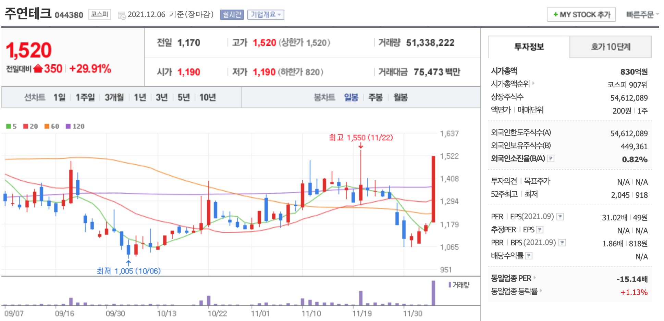Click the help icon next to PER EPS(2021.09)
The image size is (664, 321).
(x=560, y=217)
